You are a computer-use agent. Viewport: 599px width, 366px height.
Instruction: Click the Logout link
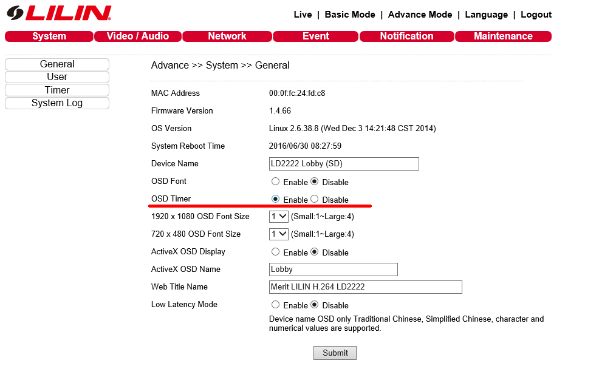536,15
